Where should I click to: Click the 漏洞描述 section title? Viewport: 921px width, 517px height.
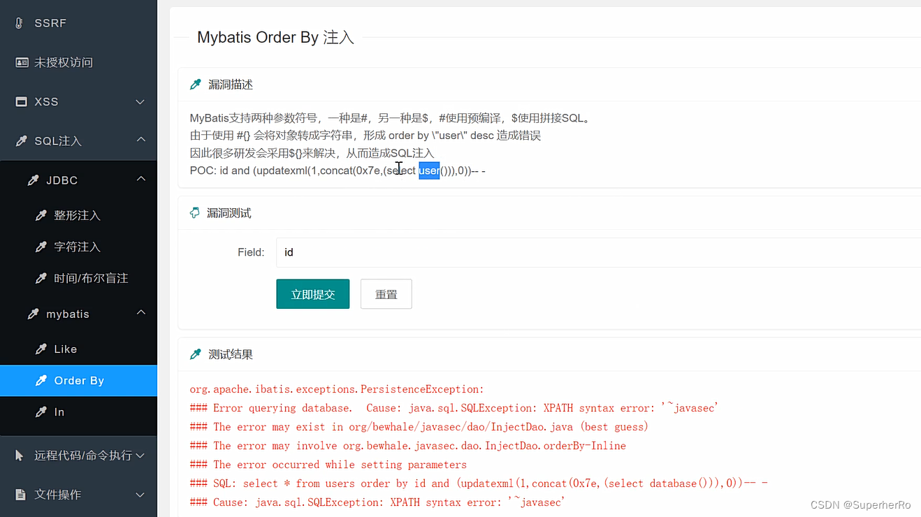[231, 85]
